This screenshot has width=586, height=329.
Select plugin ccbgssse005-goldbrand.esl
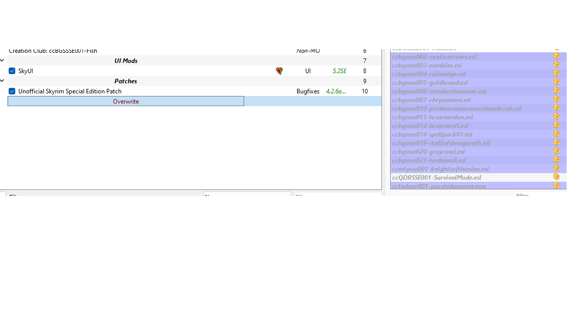point(430,82)
